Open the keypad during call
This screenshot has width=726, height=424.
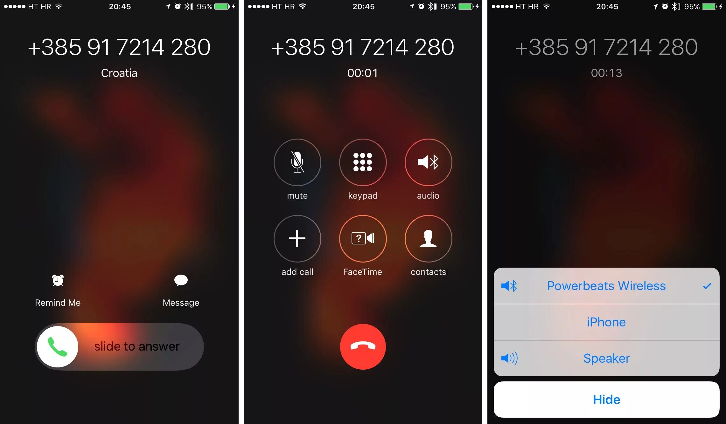coord(363,161)
